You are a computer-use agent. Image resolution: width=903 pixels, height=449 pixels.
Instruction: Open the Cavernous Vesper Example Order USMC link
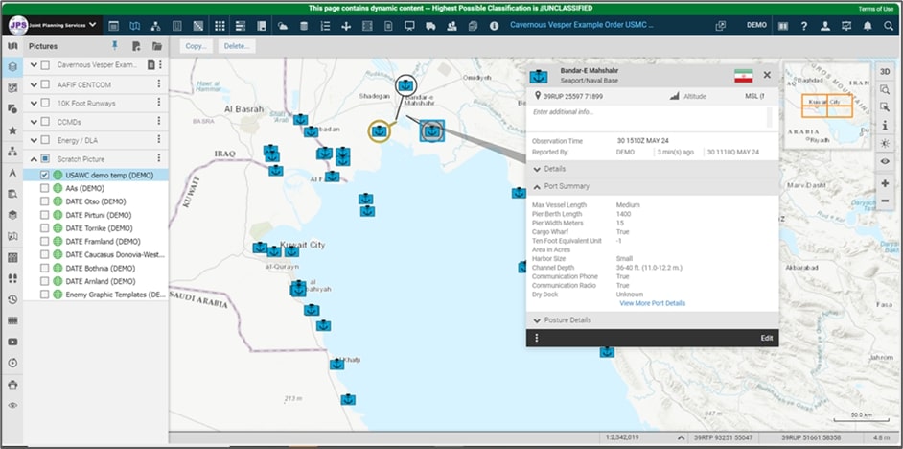pyautogui.click(x=582, y=25)
